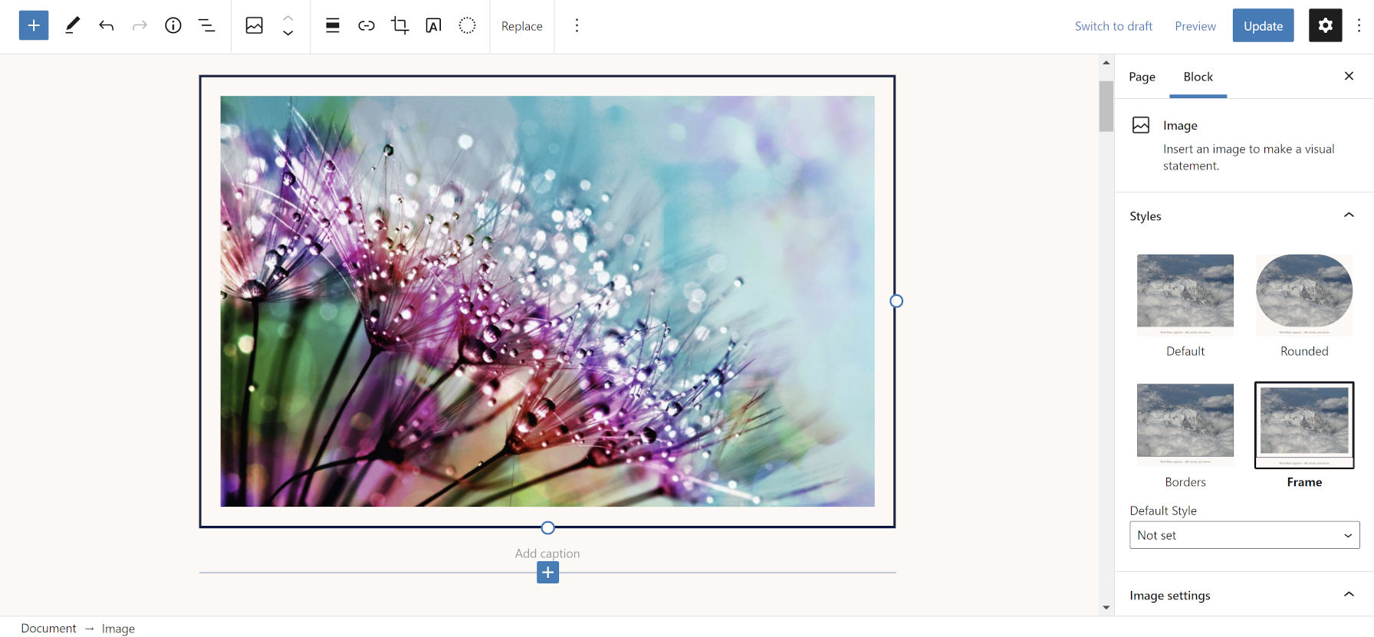Viewport: 1374px width, 637px height.
Task: Insert a link on the image
Action: (x=367, y=25)
